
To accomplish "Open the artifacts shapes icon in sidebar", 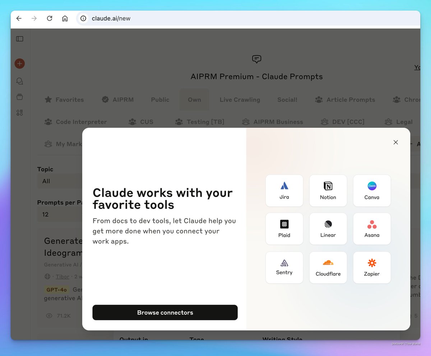I will click(20, 113).
